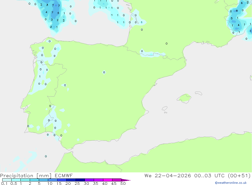Viewport: 252px width, 185px height.
Task: Pick the legend swatch between 20 and 25
Action: [71, 180]
